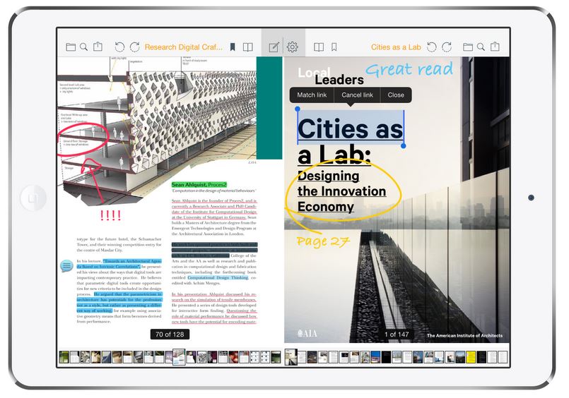Image resolution: width=569 pixels, height=398 pixels.
Task: Search in the Research Digital Craft document
Action: [x=84, y=47]
